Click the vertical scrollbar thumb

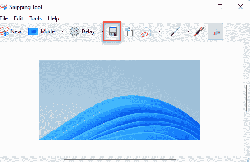point(247,99)
